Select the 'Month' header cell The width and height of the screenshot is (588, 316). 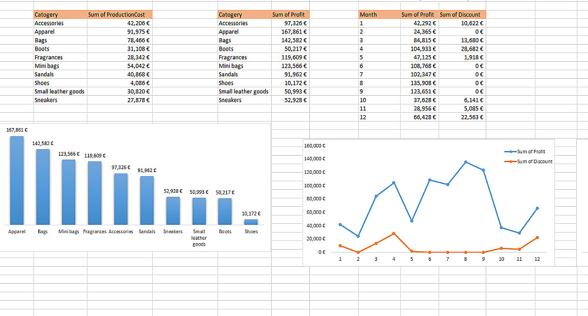tap(379, 15)
